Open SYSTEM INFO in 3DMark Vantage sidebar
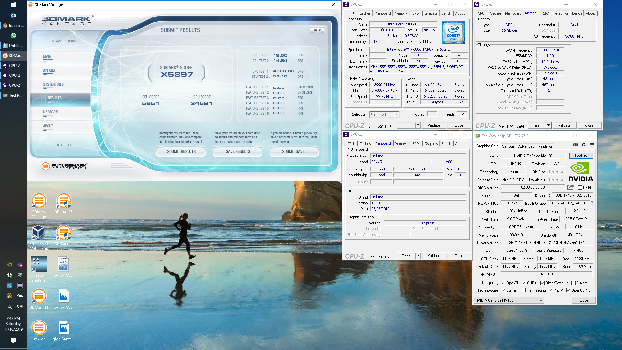The height and width of the screenshot is (350, 622). (53, 84)
